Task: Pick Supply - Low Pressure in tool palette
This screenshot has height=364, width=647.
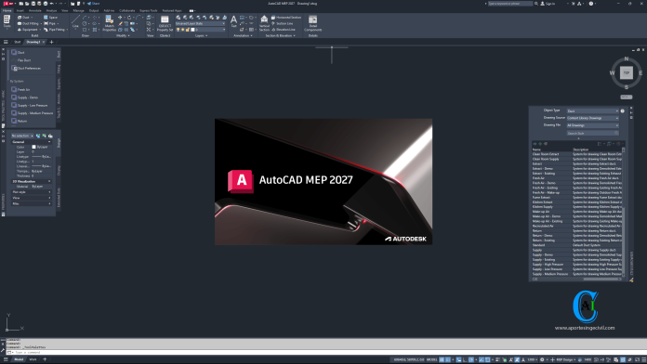Action: click(30, 105)
